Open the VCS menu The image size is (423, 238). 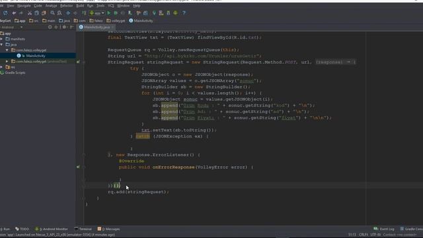click(111, 6)
